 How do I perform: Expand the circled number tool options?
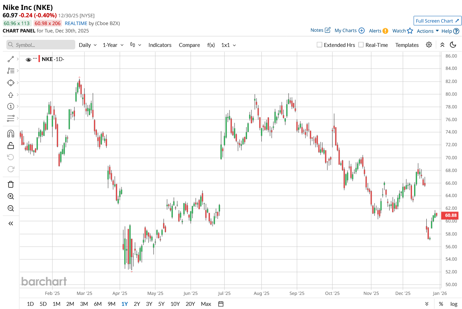18,107
